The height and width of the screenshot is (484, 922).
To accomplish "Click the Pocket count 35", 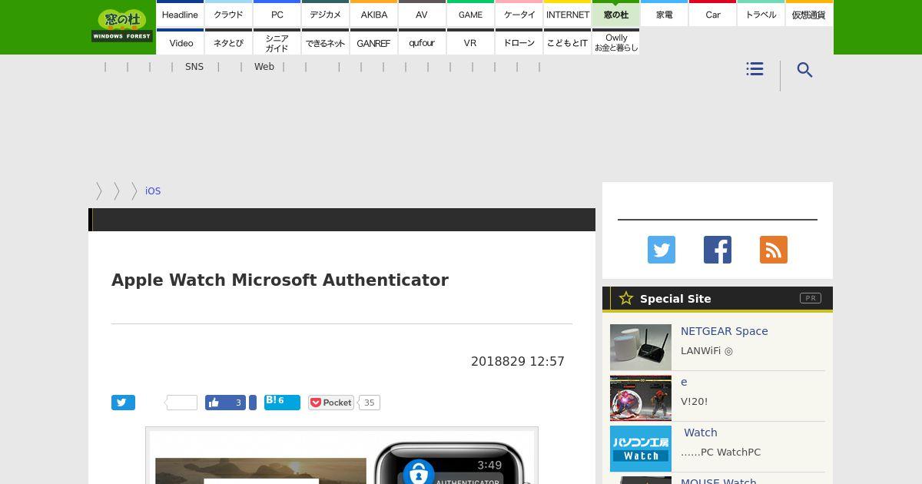I will click(370, 403).
